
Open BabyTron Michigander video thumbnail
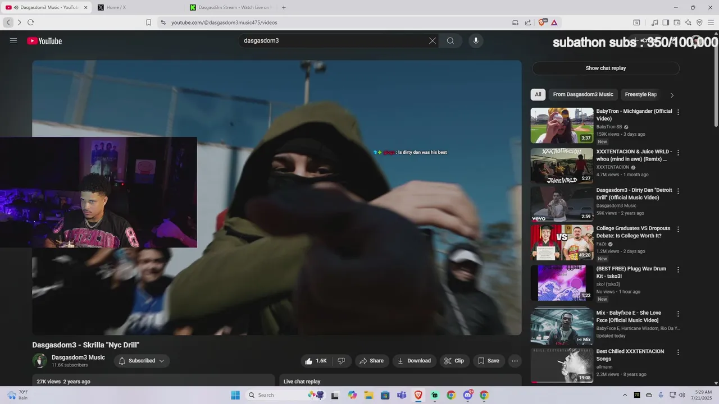pyautogui.click(x=562, y=125)
